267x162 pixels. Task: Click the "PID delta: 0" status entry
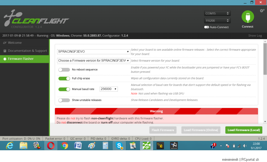pos(98,139)
